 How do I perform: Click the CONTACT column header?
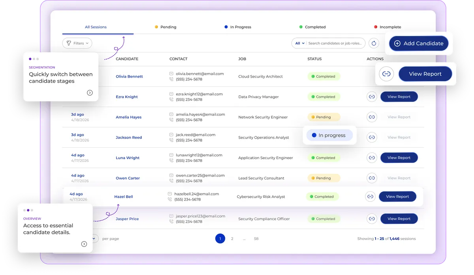(x=179, y=59)
